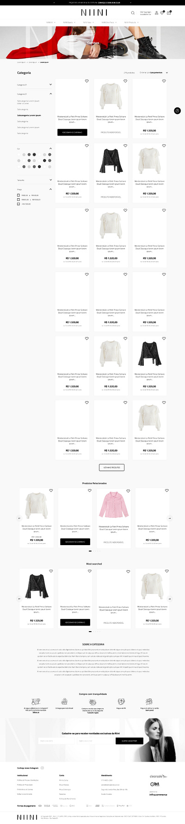Select the bold Subcategoria Lorem Ipsum item
Screen dimensions: 185x824
tap(29, 115)
